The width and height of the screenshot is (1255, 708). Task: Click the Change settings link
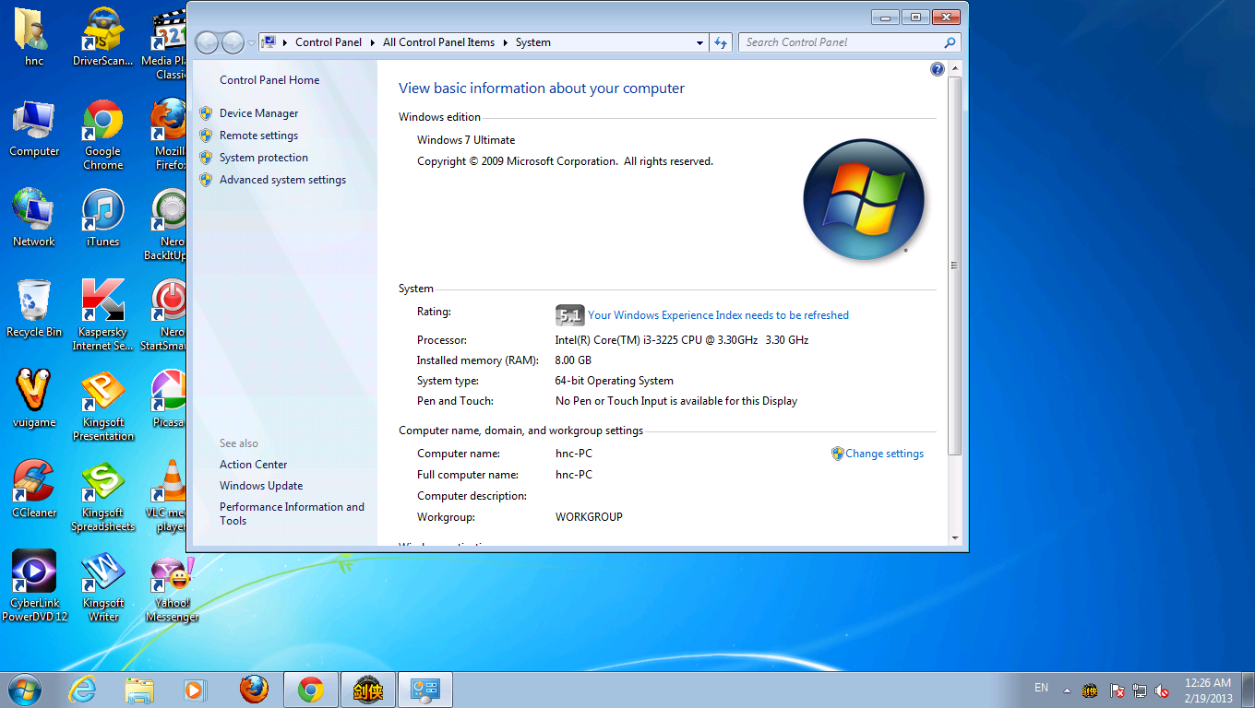point(884,454)
